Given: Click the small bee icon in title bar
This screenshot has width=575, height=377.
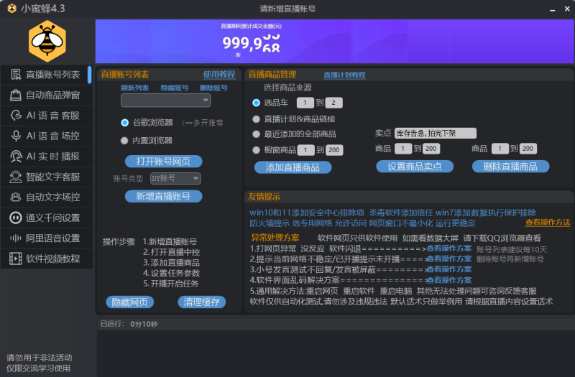Looking at the screenshot, I should click(12, 9).
